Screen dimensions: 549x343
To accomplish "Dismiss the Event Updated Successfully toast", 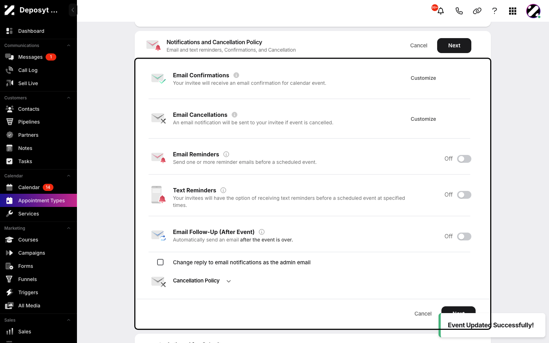I will point(492,325).
